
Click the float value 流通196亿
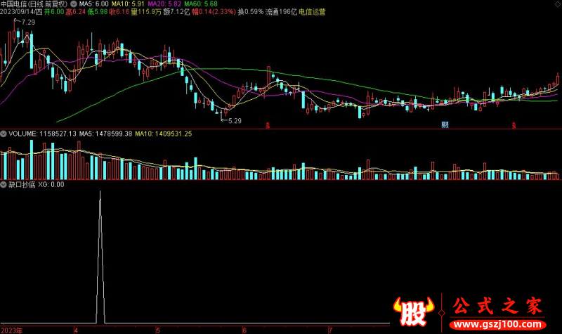(x=281, y=12)
